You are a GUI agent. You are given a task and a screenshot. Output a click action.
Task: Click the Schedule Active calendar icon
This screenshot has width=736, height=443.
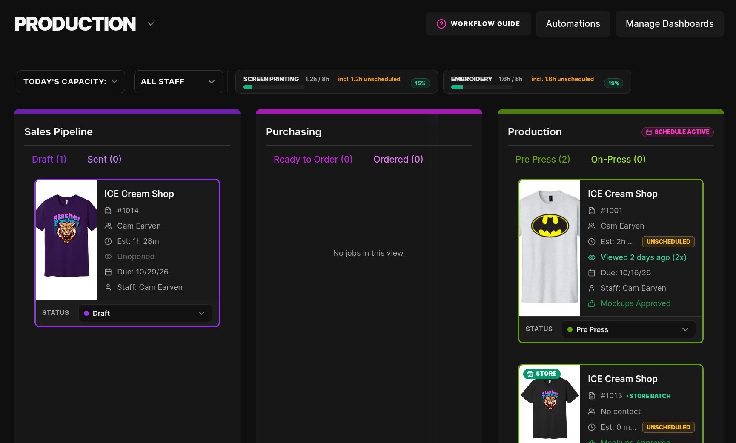(x=649, y=132)
